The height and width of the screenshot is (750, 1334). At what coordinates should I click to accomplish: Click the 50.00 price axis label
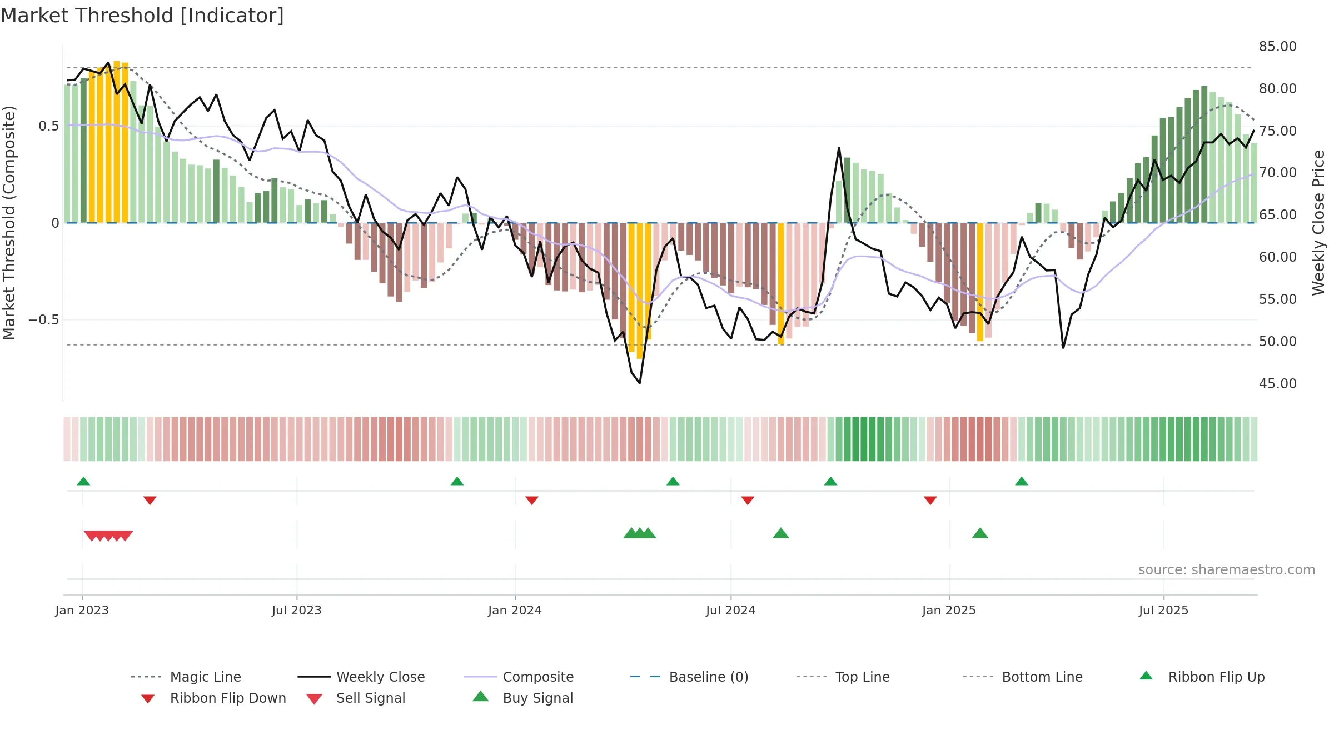[1278, 342]
